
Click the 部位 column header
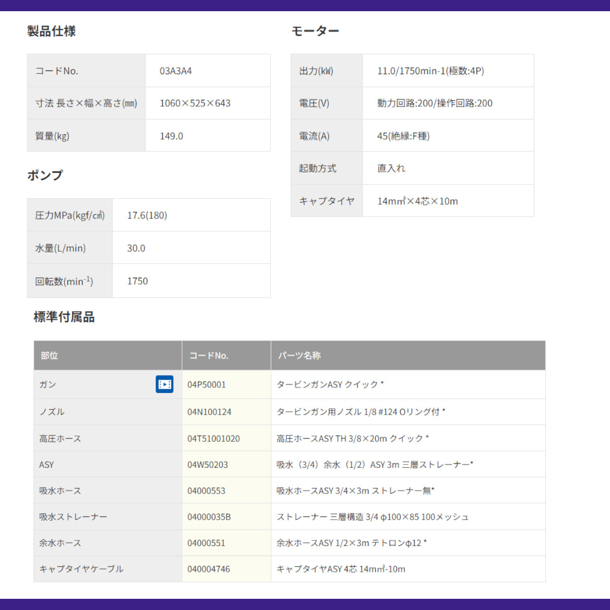click(x=49, y=356)
